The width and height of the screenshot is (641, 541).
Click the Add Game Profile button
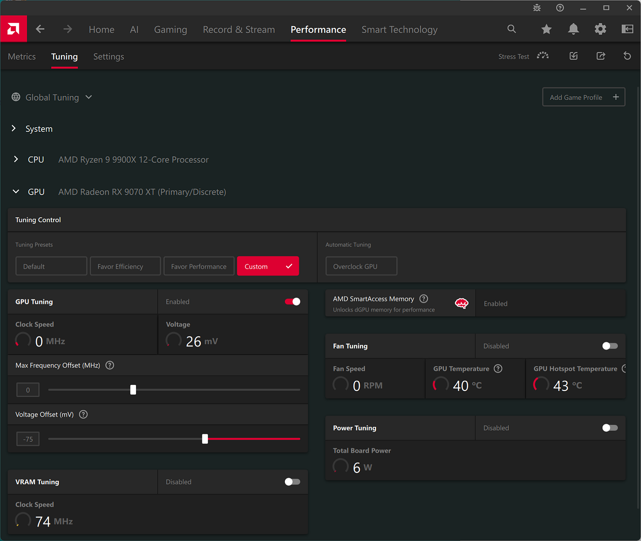coord(584,97)
